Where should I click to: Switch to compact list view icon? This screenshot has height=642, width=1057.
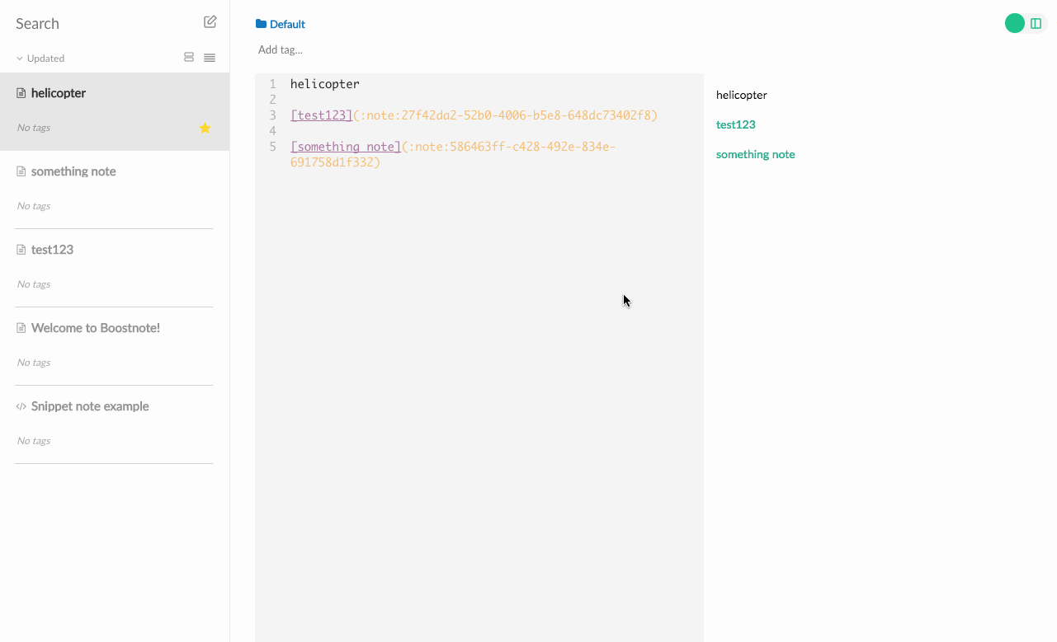[x=209, y=57]
